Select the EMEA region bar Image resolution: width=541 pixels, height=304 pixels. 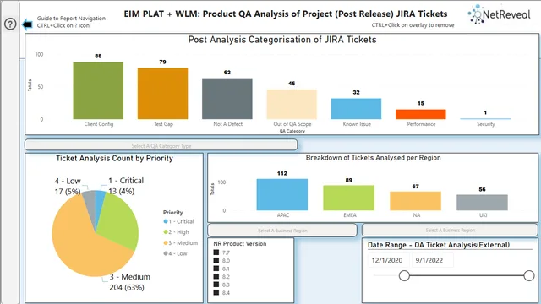349,198
